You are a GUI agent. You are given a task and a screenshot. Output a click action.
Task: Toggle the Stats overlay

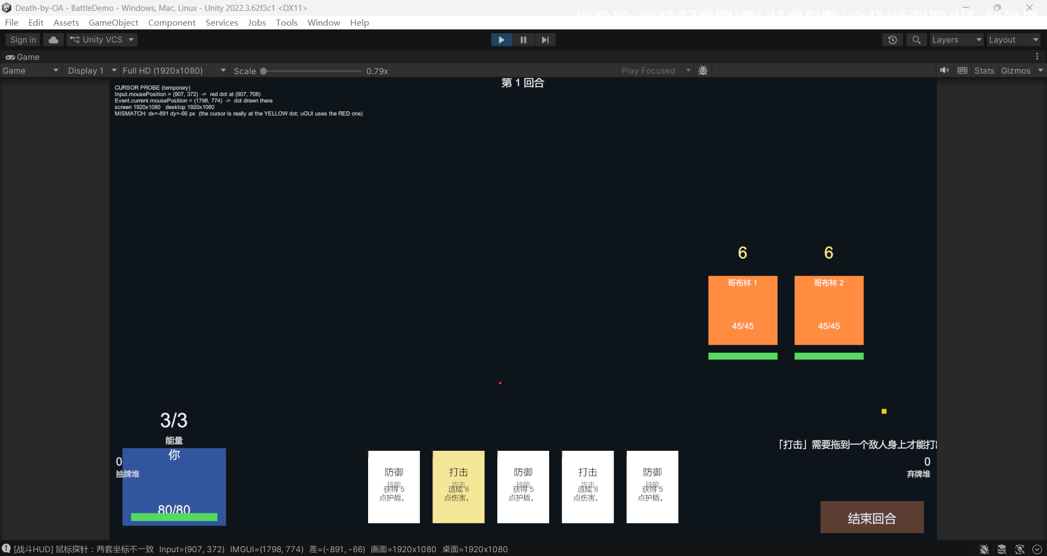(x=984, y=71)
